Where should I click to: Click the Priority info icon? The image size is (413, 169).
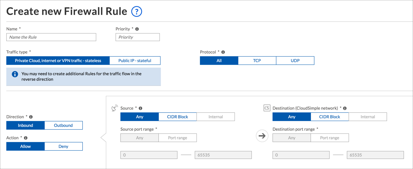click(x=137, y=29)
